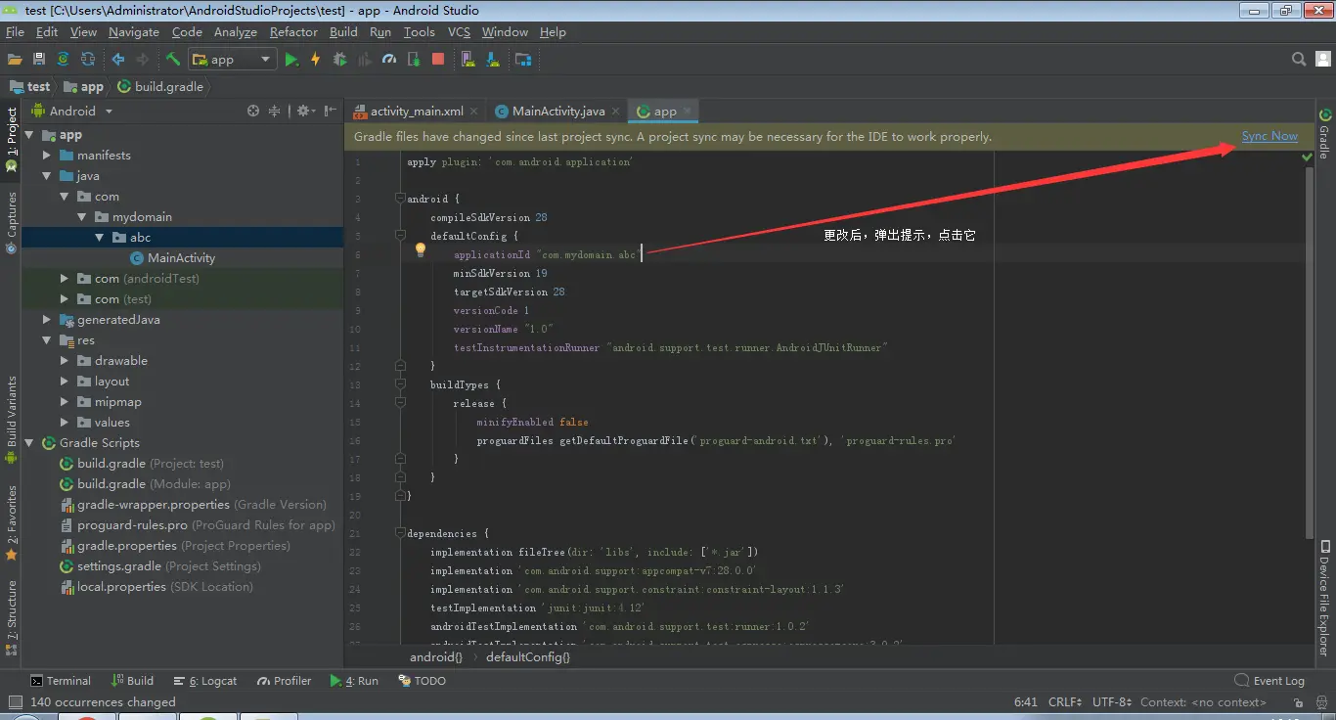The height and width of the screenshot is (720, 1336).
Task: Open the app run configuration dropdown
Action: pyautogui.click(x=233, y=60)
